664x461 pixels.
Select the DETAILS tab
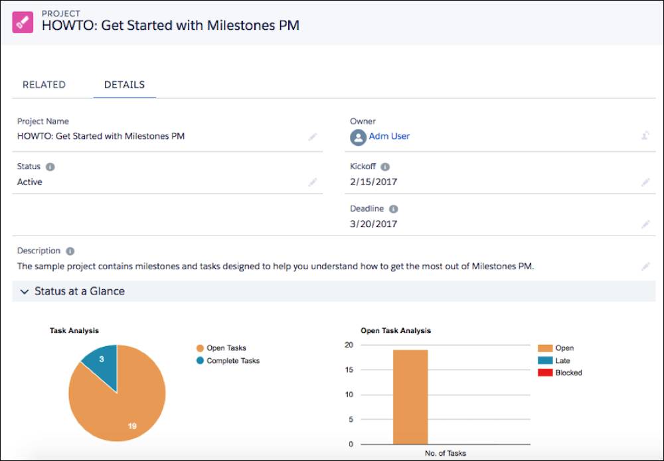[125, 85]
